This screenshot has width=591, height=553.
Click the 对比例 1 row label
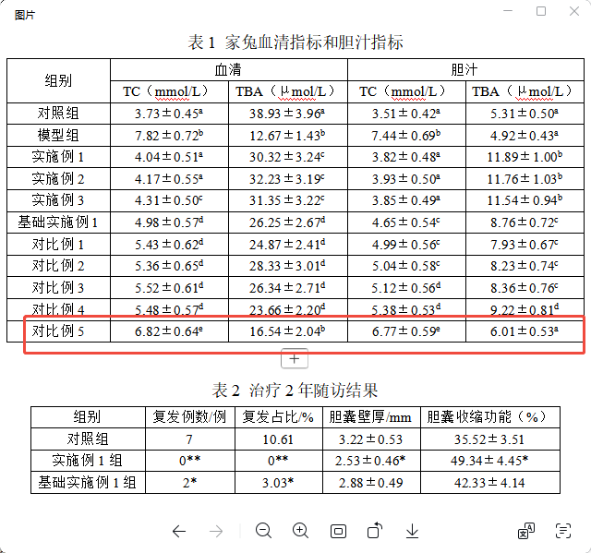(58, 244)
